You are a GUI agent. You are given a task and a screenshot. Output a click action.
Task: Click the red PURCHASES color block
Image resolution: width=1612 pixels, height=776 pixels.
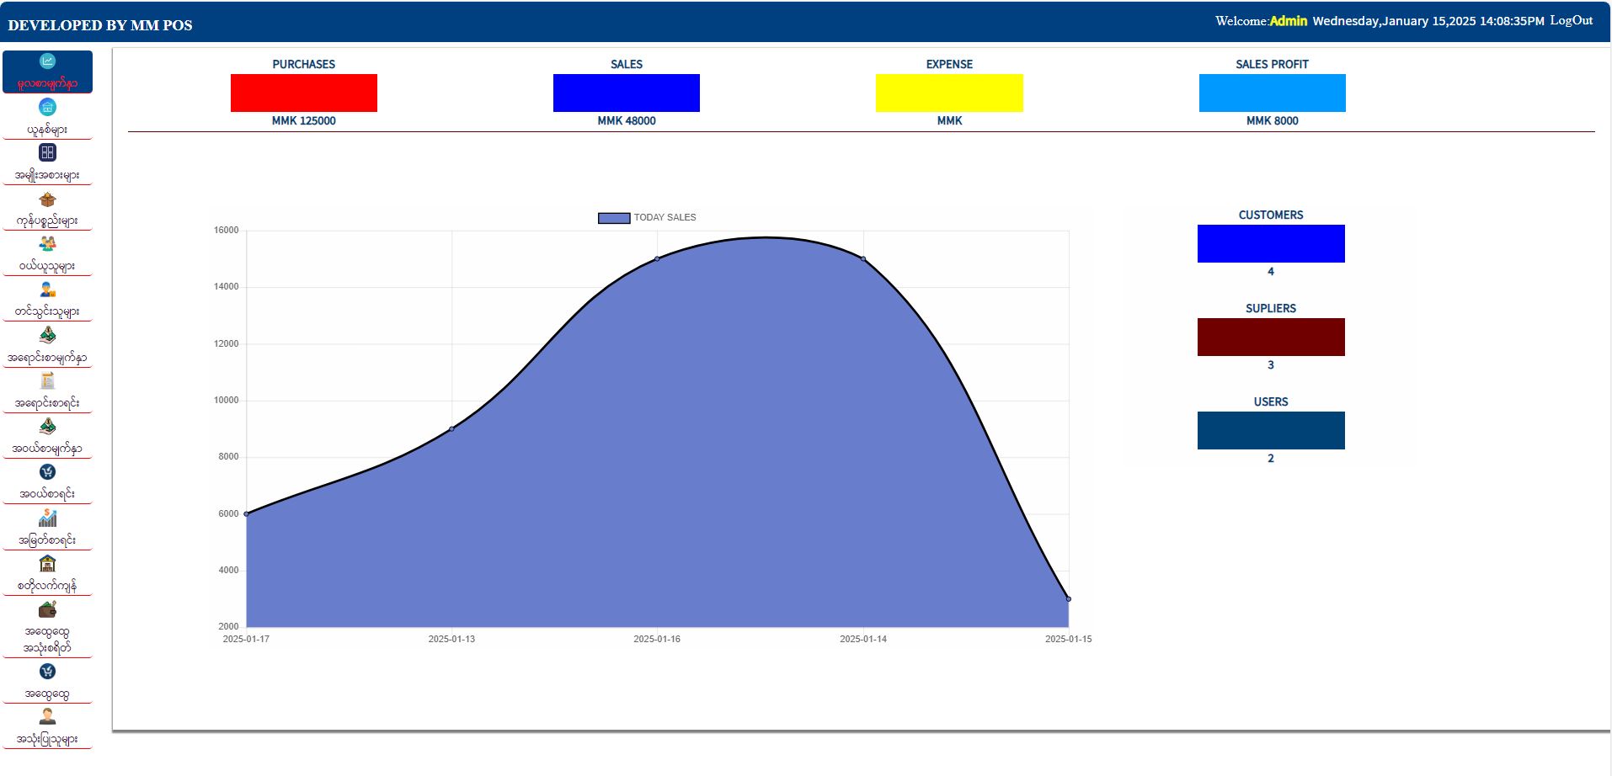point(303,93)
